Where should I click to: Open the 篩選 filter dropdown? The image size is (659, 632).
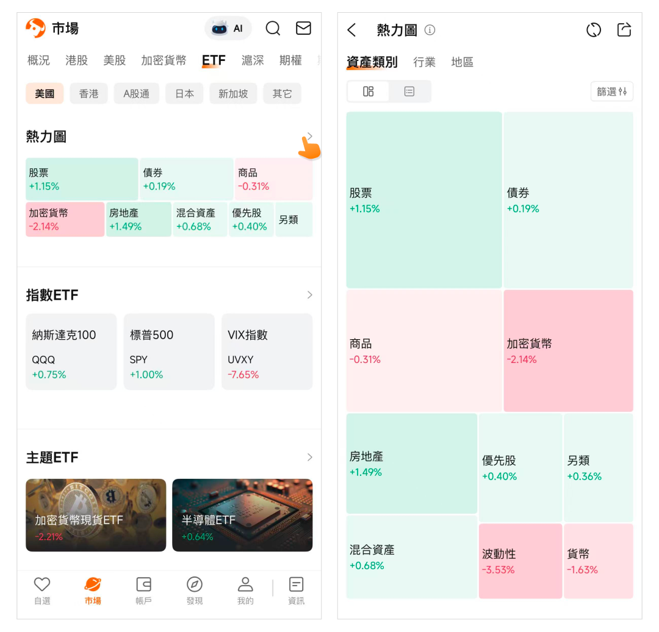click(x=611, y=92)
